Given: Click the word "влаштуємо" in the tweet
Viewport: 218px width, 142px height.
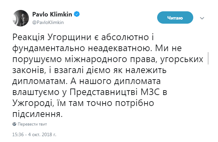Looking at the screenshot, I should point(36,92).
